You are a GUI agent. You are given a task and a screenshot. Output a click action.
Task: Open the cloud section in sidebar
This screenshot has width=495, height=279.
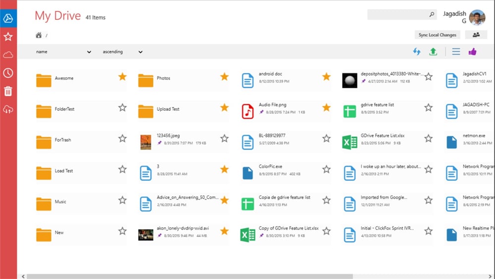pyautogui.click(x=8, y=55)
